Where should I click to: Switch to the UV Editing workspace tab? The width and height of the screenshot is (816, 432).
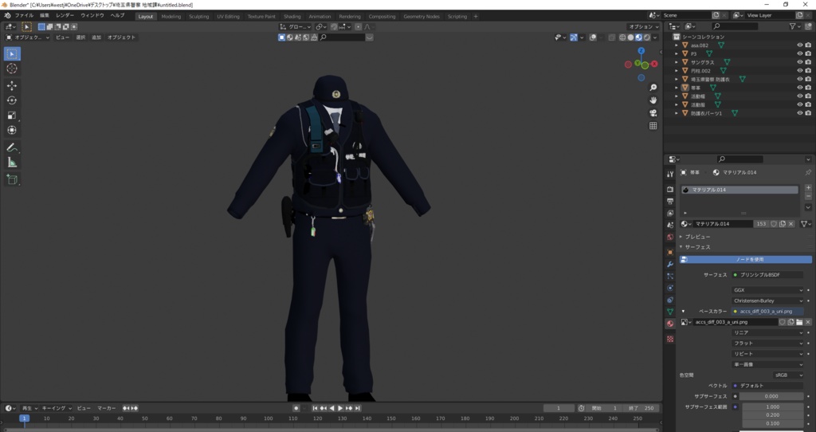point(228,17)
